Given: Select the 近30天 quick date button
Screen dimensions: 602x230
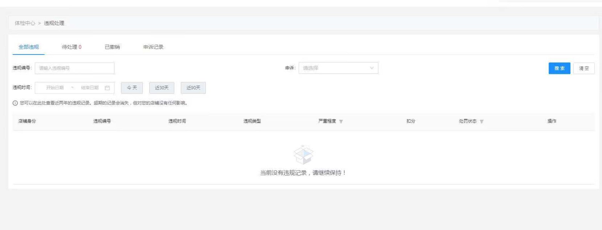Looking at the screenshot, I should pos(162,88).
